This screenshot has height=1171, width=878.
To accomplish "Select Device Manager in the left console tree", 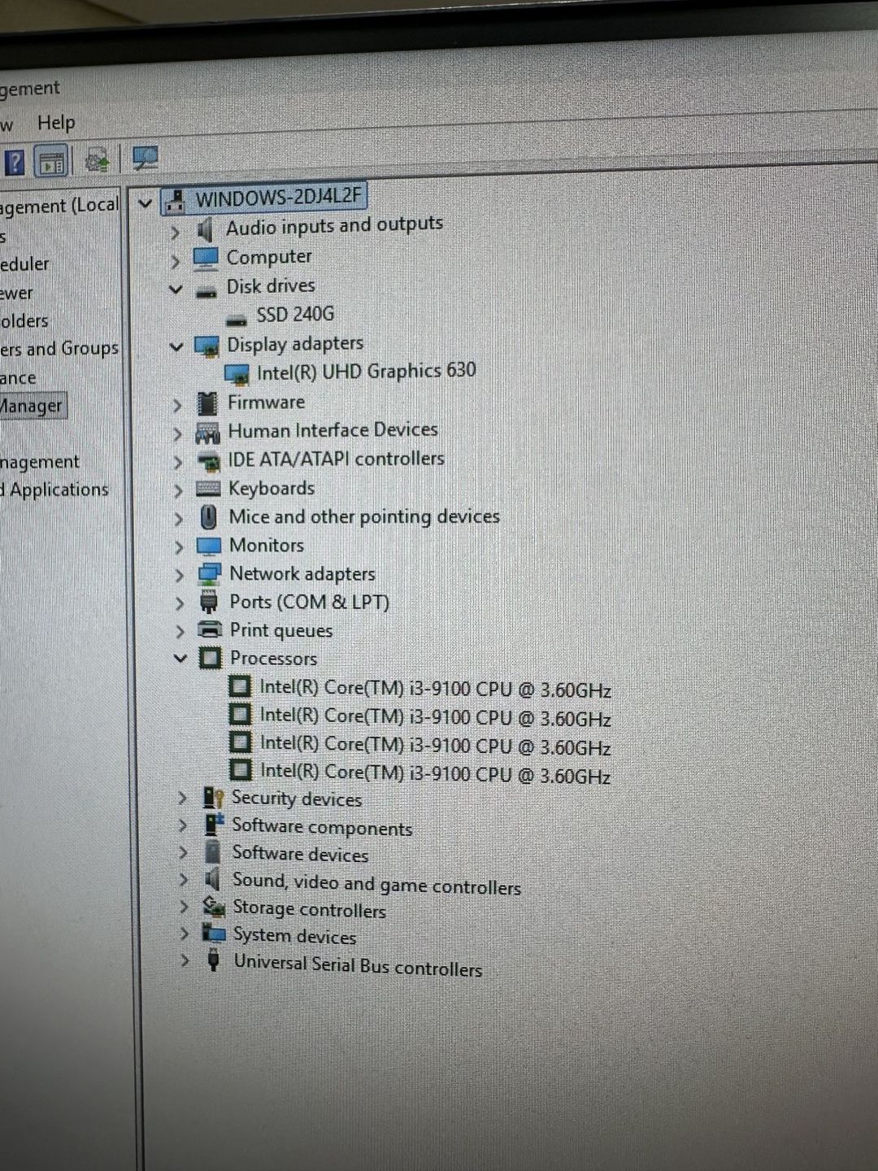I will [32, 406].
